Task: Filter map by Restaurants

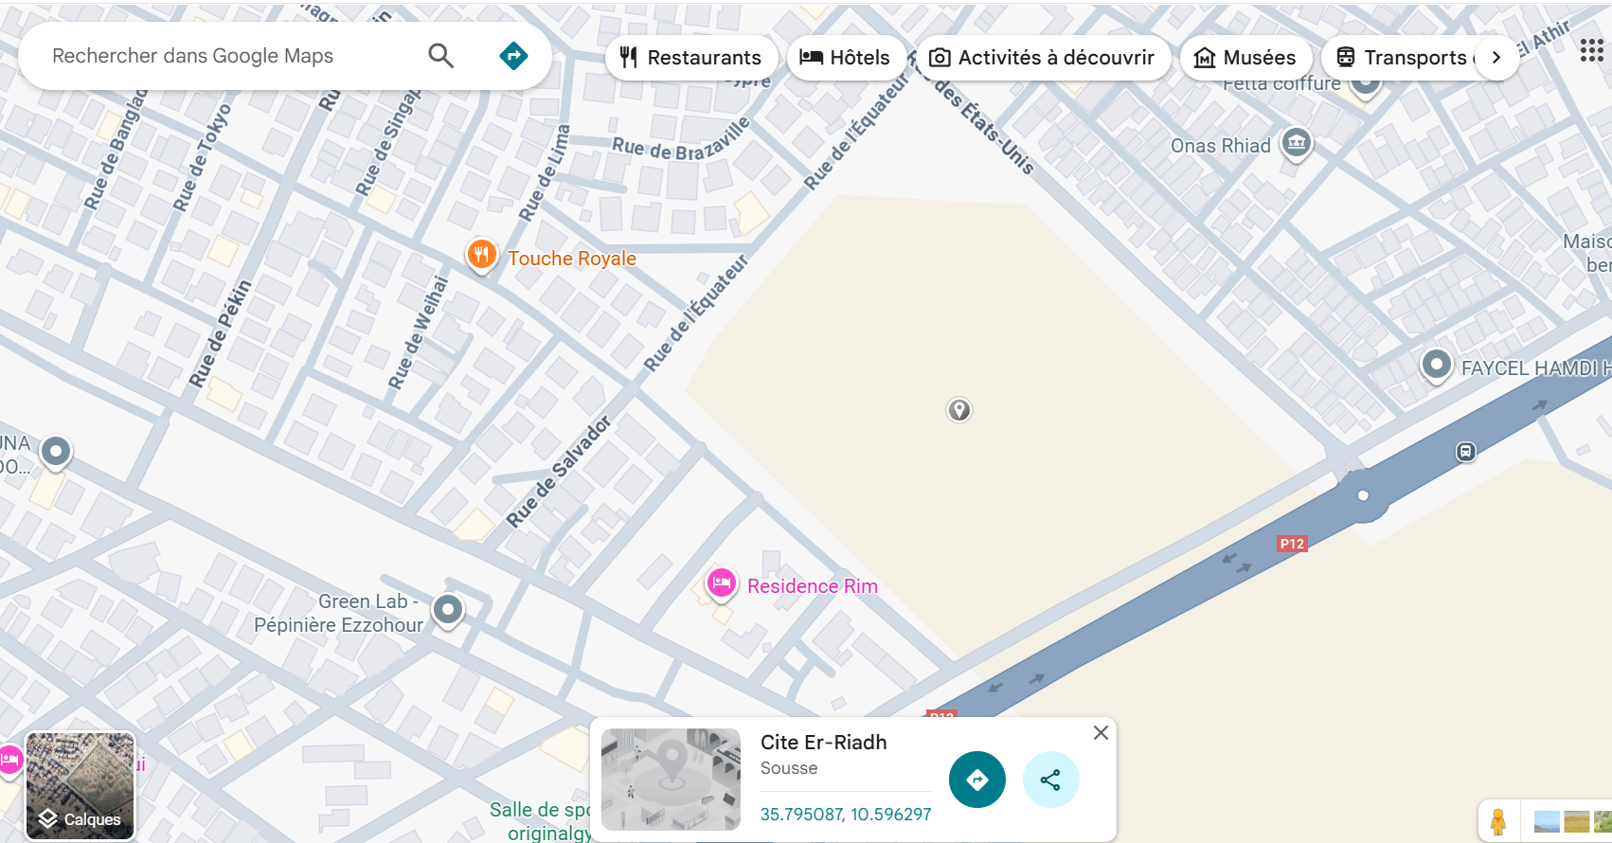Action: (x=691, y=58)
